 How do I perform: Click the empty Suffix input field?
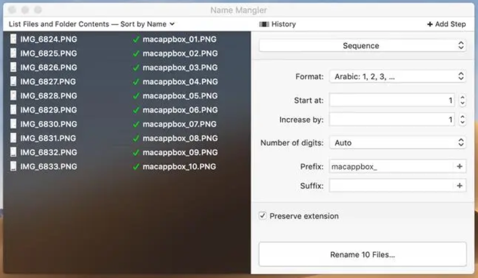pyautogui.click(x=397, y=186)
